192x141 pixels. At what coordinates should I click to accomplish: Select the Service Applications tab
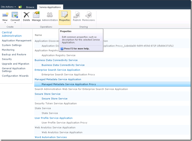click(50, 7)
